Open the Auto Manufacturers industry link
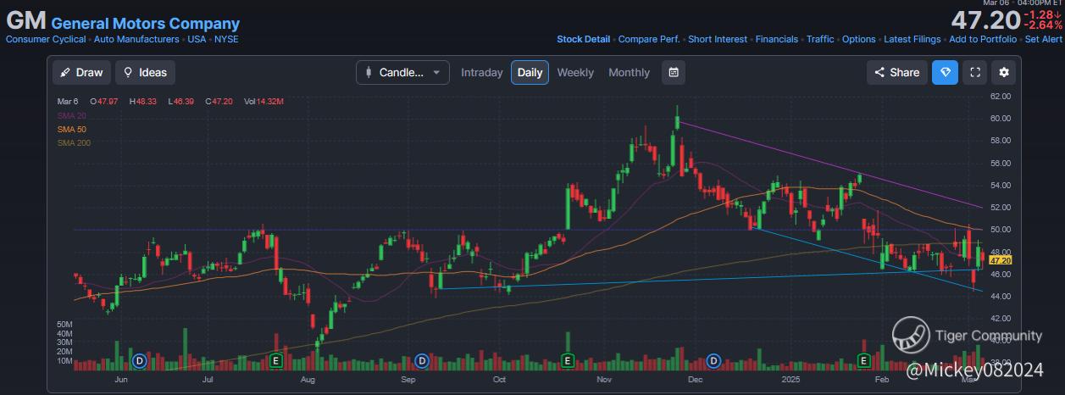Viewport: 1065px width, 395px height. coord(136,39)
